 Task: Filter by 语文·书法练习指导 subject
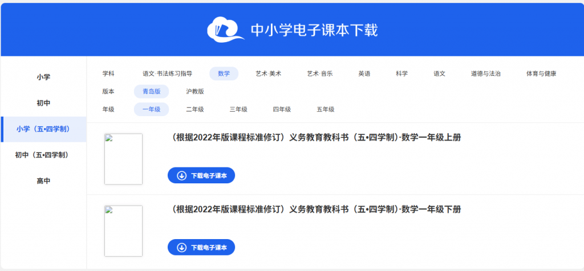167,73
